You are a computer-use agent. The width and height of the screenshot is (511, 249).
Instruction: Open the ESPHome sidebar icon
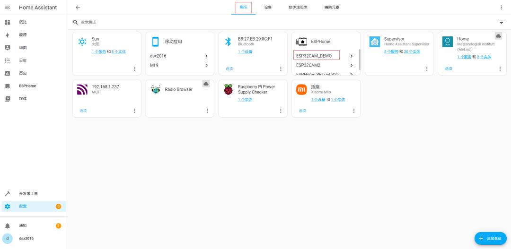click(x=8, y=86)
